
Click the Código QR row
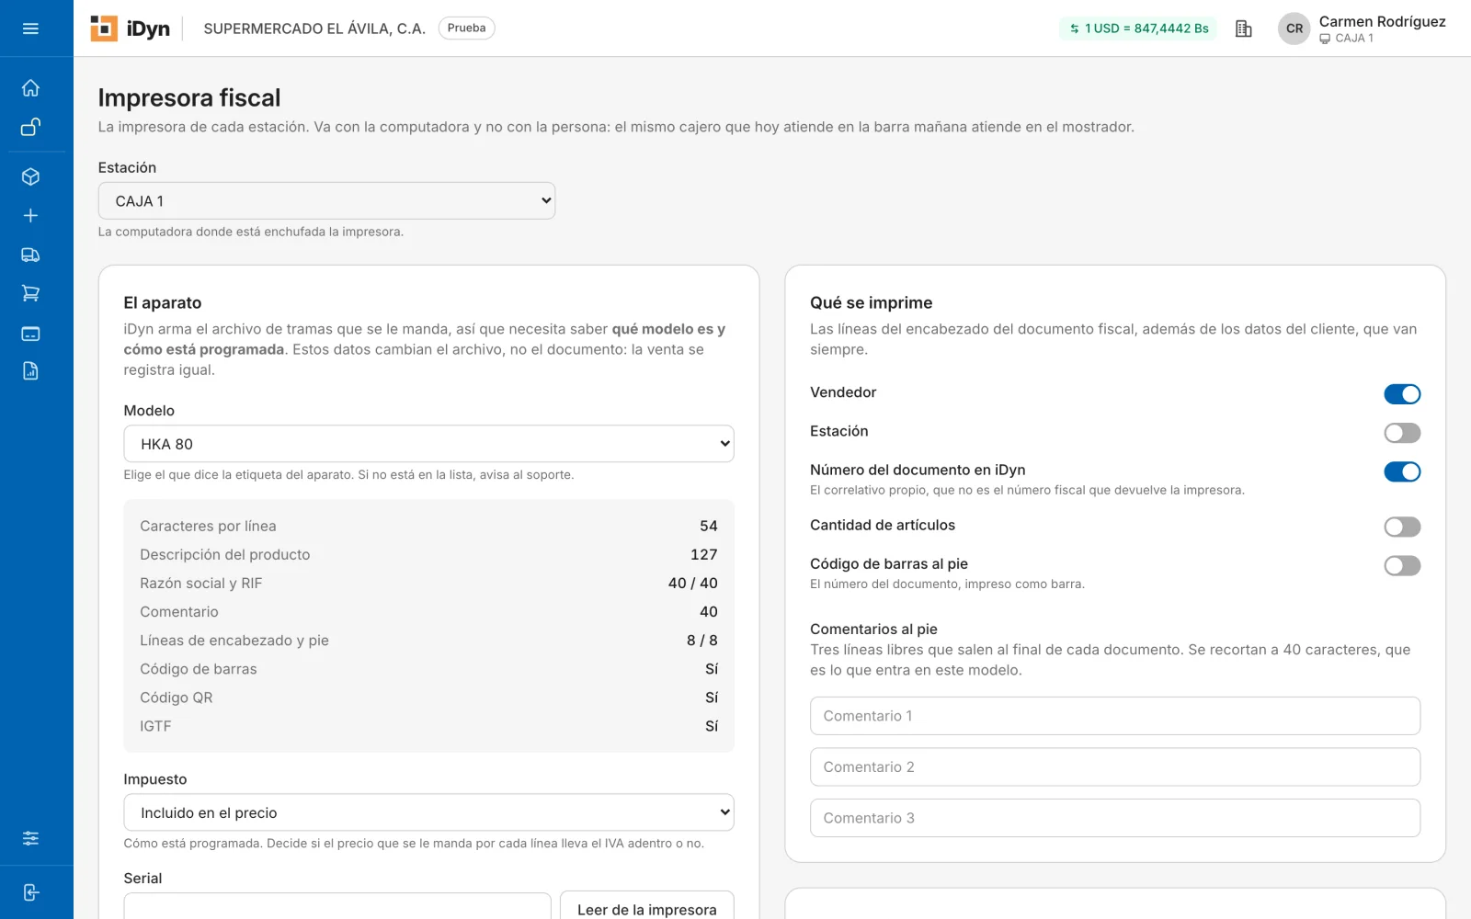(x=428, y=698)
